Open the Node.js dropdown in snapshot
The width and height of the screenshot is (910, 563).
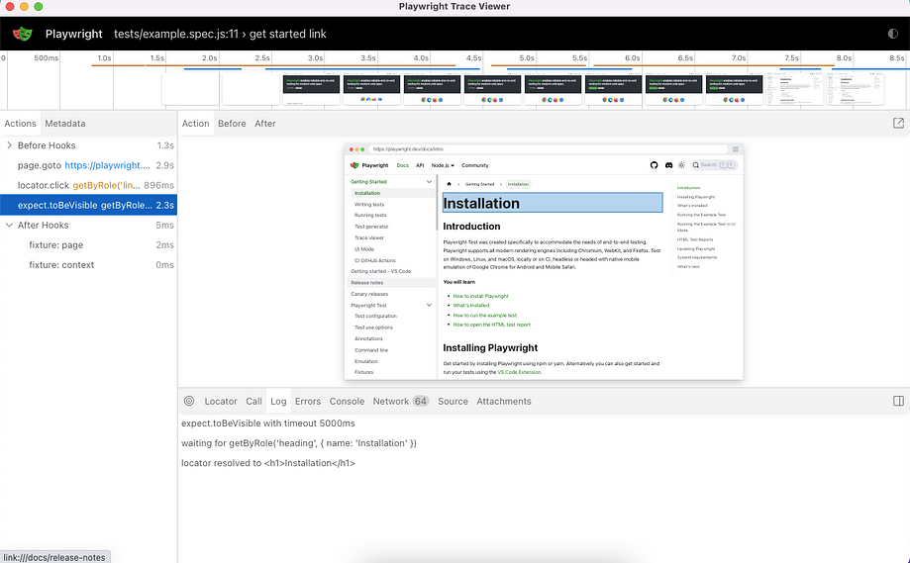(443, 165)
